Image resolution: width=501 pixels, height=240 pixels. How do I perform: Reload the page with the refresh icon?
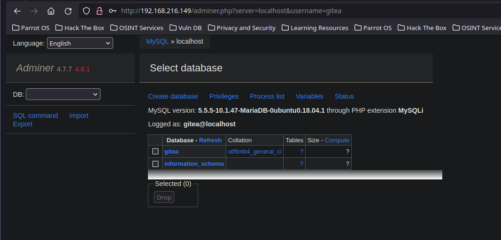point(68,11)
